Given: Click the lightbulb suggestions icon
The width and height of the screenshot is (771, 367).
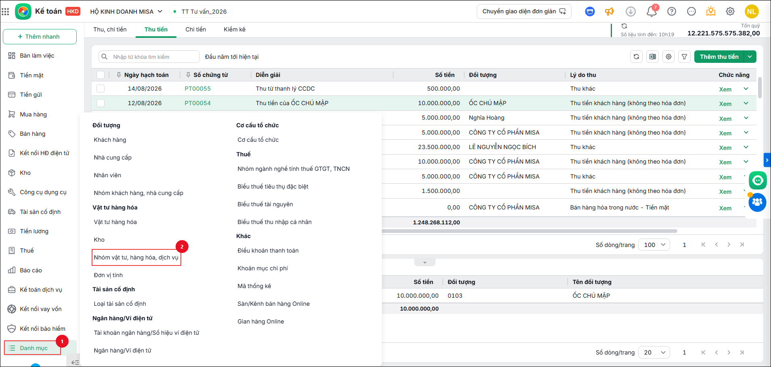Looking at the screenshot, I should click(x=711, y=12).
